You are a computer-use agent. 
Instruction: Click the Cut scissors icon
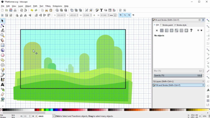(x=47, y=10)
